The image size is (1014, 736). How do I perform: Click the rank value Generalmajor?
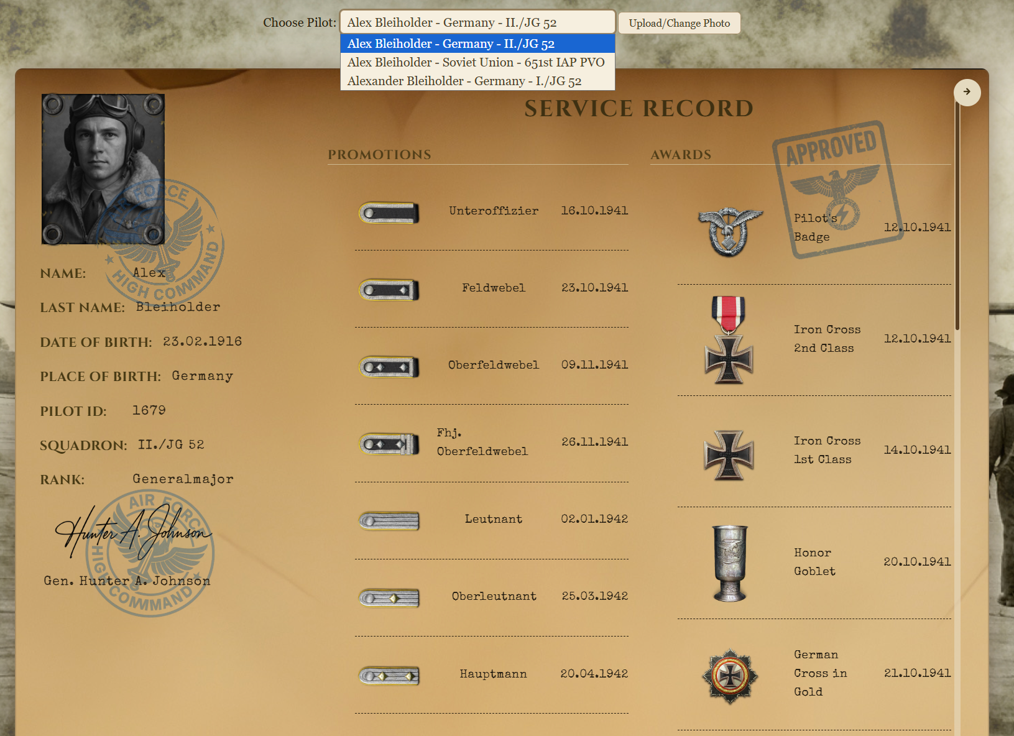point(183,479)
